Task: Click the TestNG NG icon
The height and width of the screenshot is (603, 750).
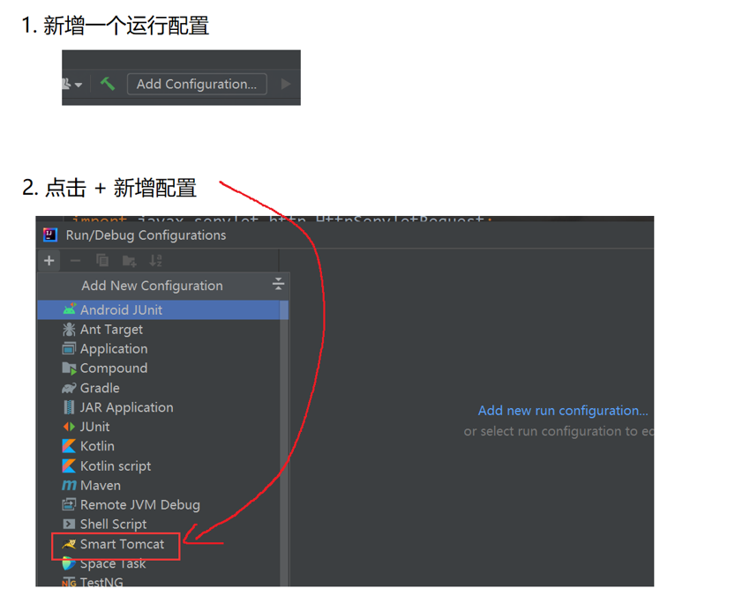Action: click(x=69, y=583)
